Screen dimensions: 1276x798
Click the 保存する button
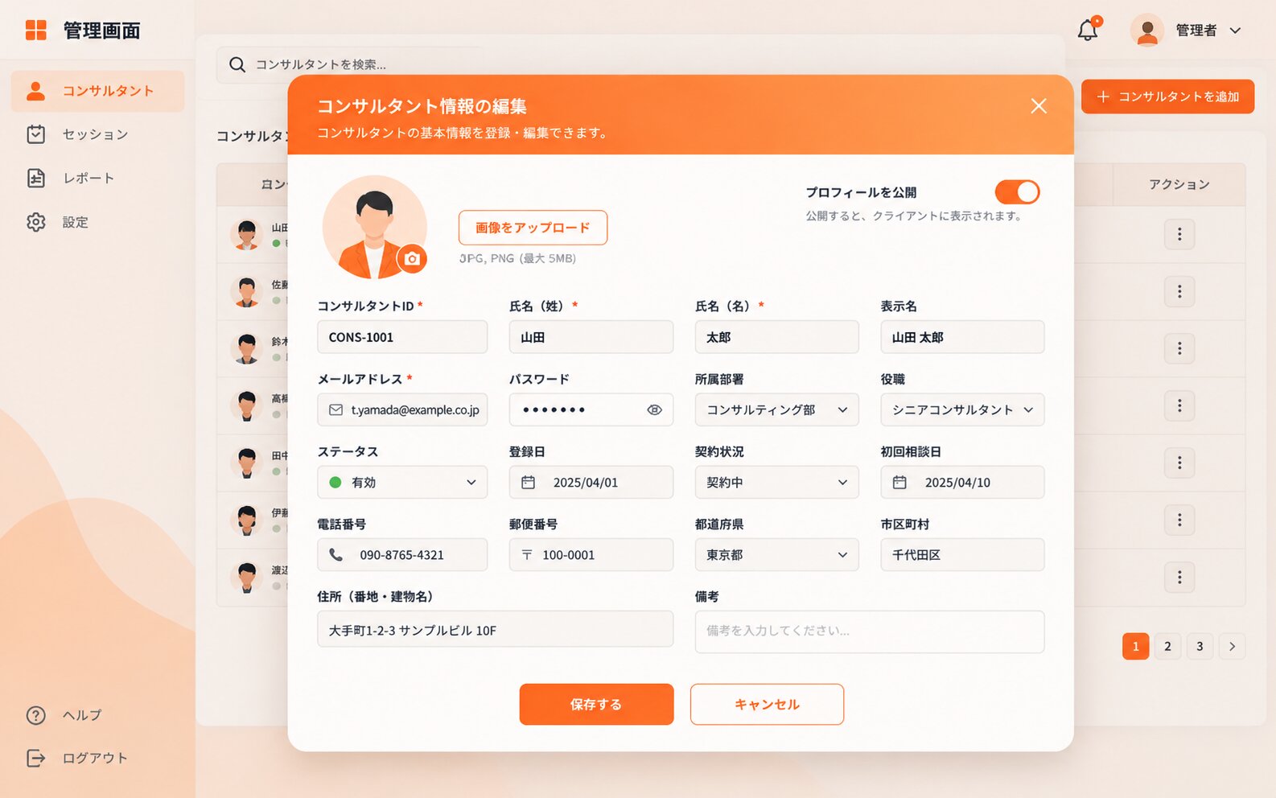tap(596, 705)
